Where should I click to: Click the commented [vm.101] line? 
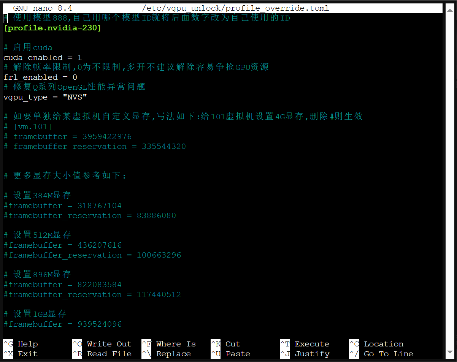[32, 126]
